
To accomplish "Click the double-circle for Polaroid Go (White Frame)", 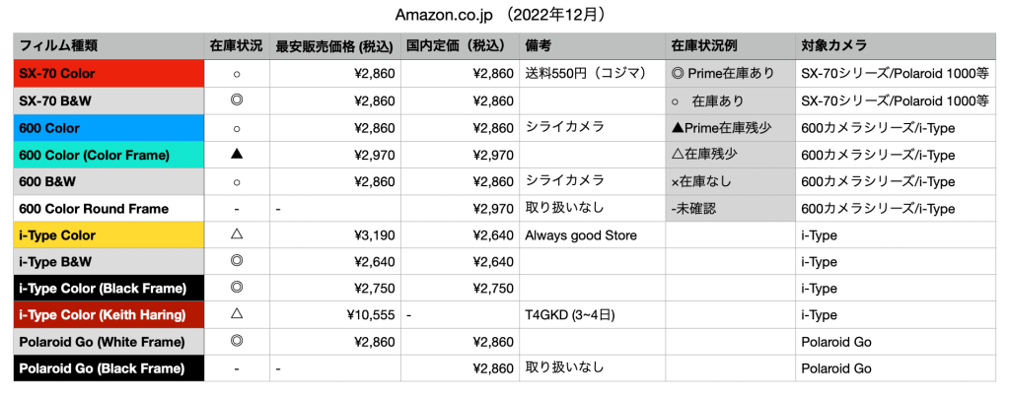I will (236, 342).
